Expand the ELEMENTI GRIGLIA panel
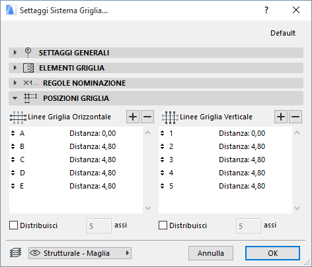 15,68
